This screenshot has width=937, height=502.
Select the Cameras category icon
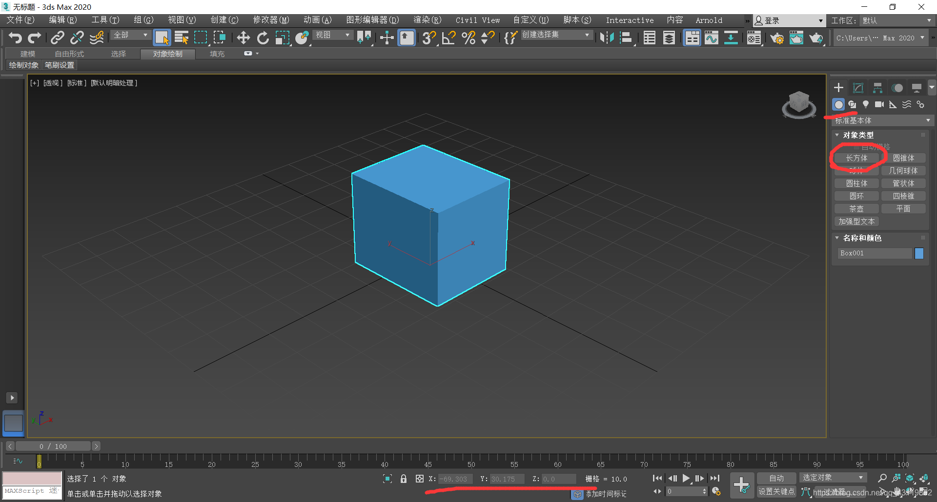(x=879, y=104)
